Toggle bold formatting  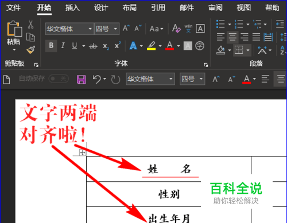(51, 46)
